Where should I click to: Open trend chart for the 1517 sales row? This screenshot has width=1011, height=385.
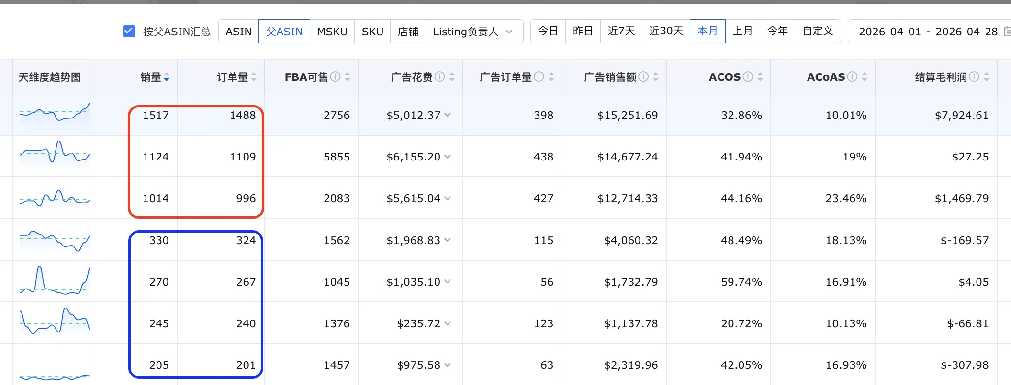[x=55, y=115]
